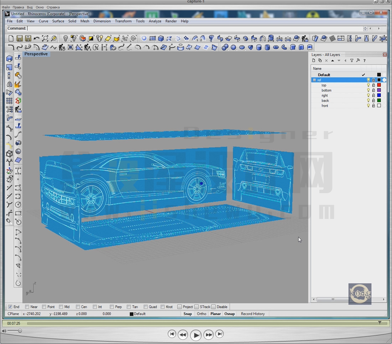Screen dimensions: 392x344
Task: Click the surface from corner points icon
Action: point(153,38)
